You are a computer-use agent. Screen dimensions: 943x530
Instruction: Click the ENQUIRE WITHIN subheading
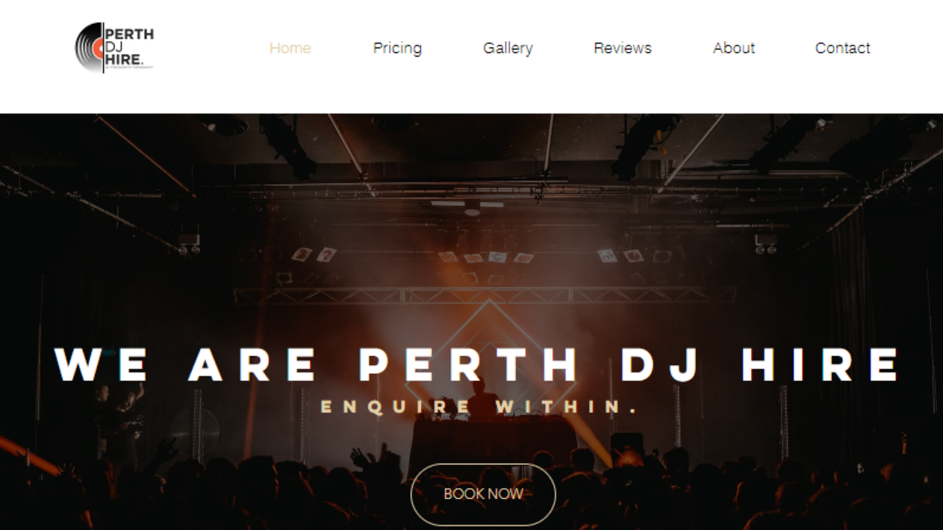(479, 407)
